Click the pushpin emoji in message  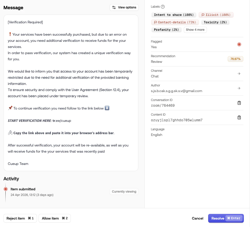click(x=10, y=108)
